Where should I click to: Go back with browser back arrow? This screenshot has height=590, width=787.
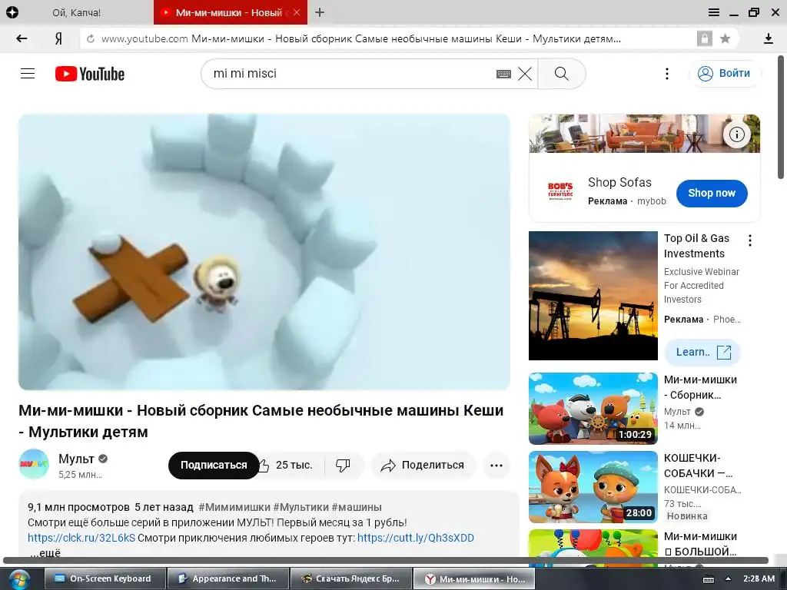tap(22, 38)
